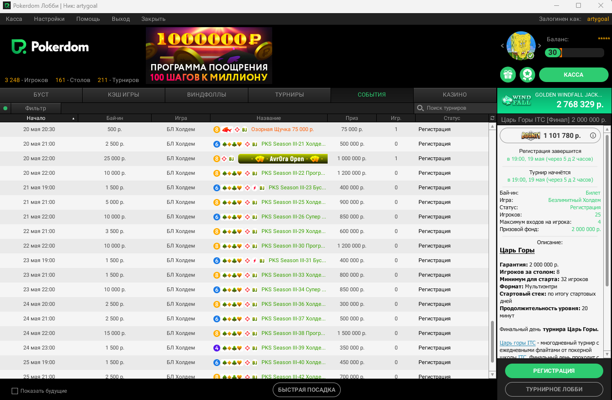This screenshot has height=400, width=612.
Task: Click the balance level progress bar
Action: click(x=575, y=52)
